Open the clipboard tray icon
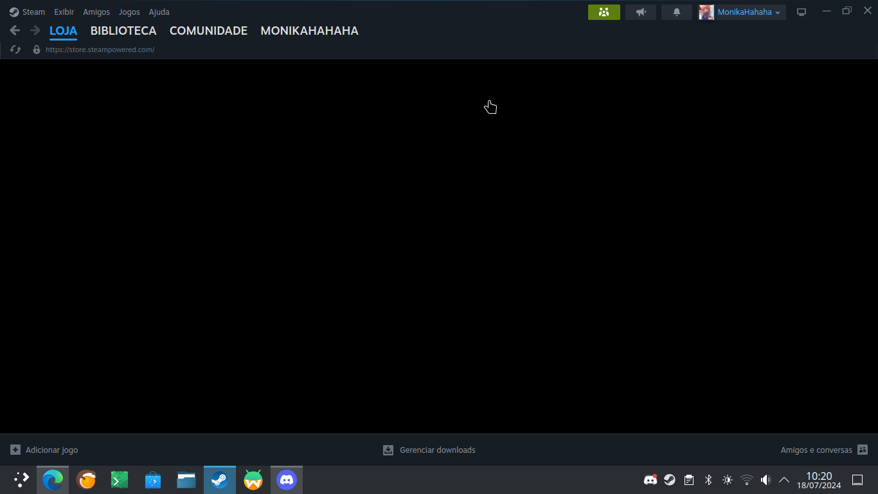Viewport: 878px width, 494px height. click(x=689, y=480)
